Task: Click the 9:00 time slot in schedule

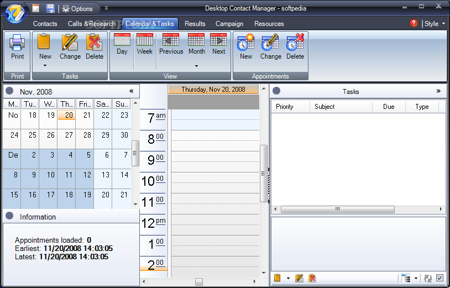Action: pos(215,161)
